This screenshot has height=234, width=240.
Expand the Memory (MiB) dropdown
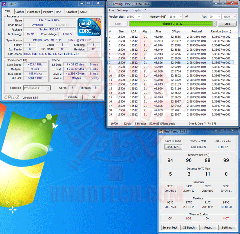(x=180, y=17)
